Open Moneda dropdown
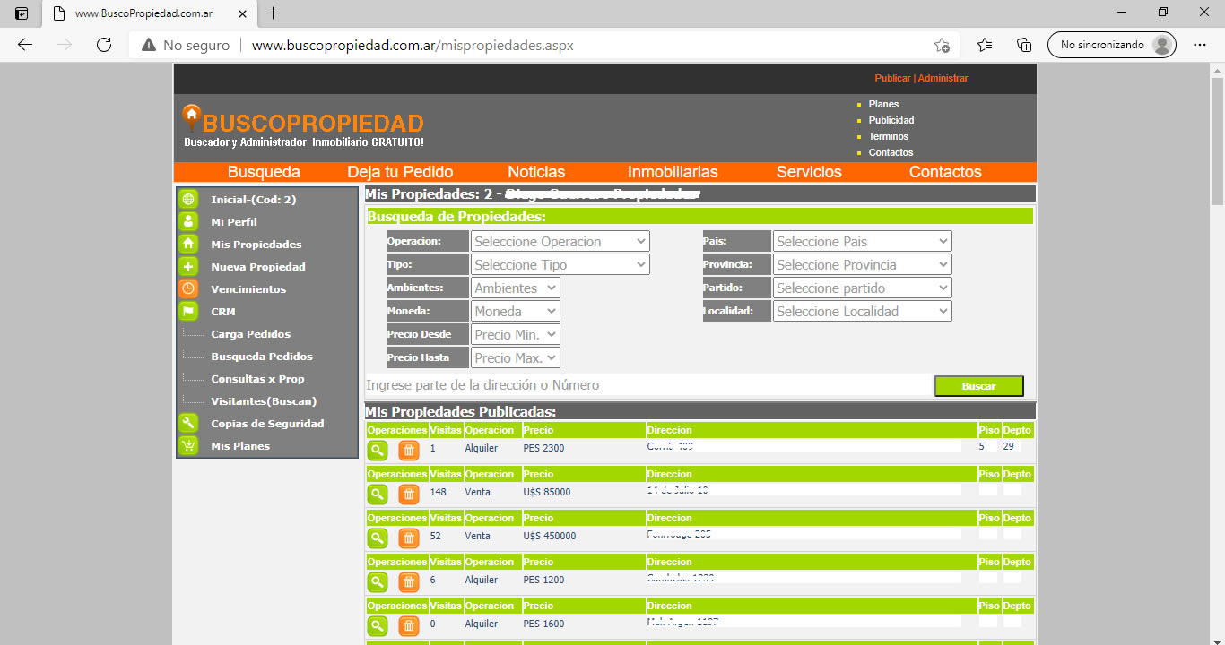 [x=516, y=312]
